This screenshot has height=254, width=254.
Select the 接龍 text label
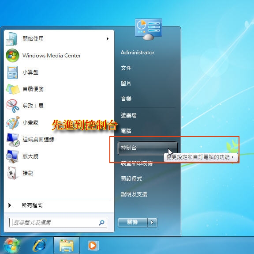[x=28, y=173]
